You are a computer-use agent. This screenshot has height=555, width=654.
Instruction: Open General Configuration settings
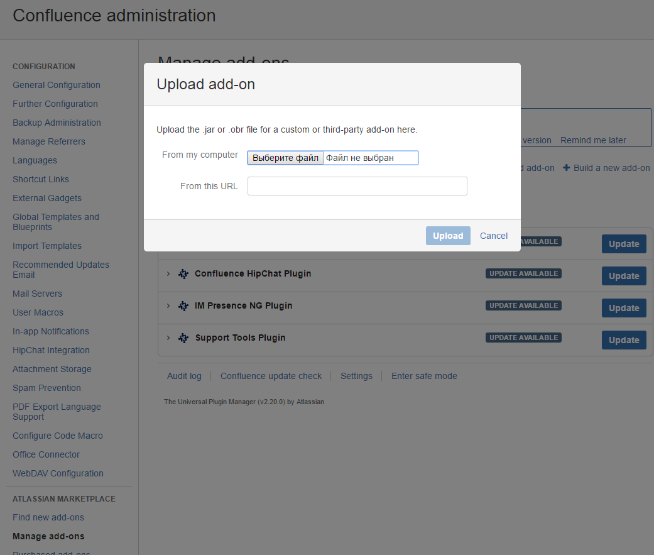pyautogui.click(x=56, y=84)
